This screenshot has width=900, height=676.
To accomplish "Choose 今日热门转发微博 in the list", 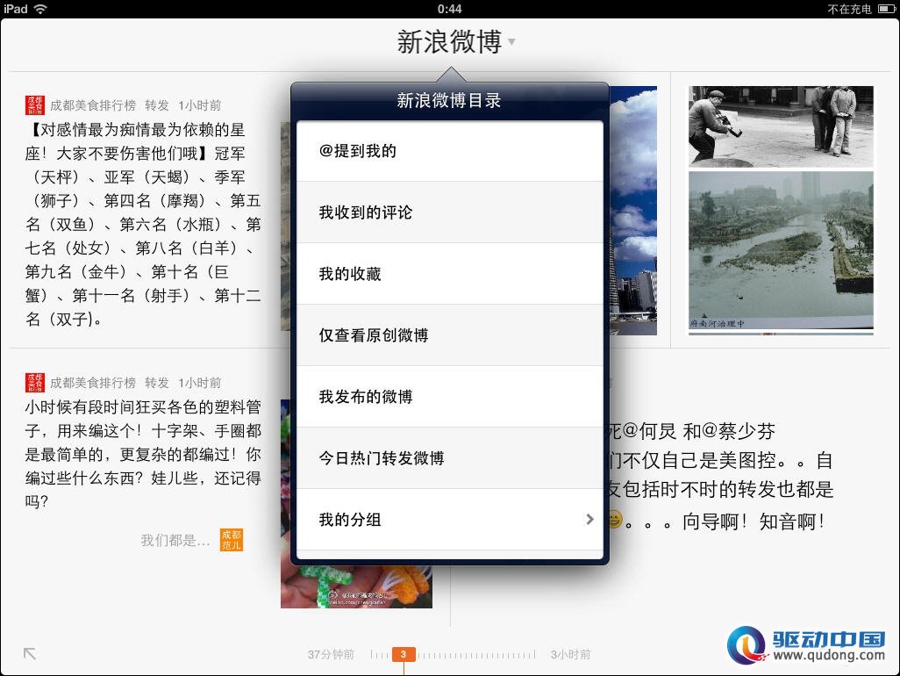I will tap(450, 458).
